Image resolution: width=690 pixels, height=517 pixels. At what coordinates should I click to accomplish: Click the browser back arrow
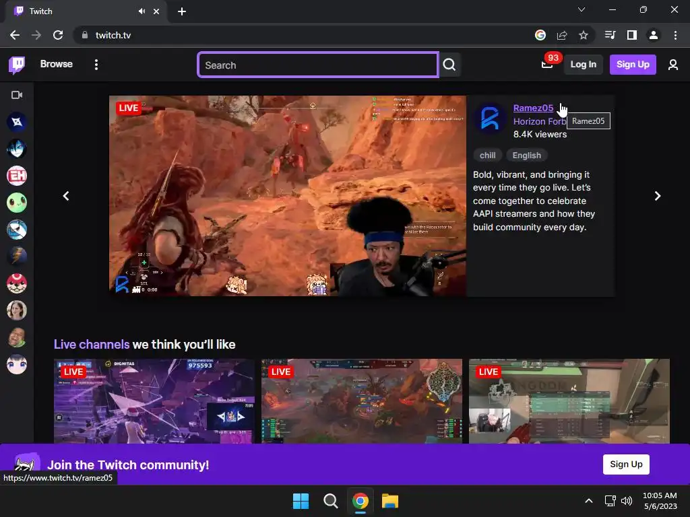pos(15,35)
